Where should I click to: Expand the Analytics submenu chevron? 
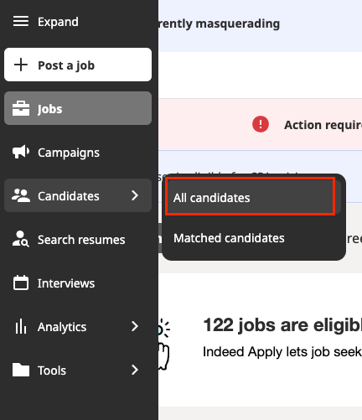[135, 326]
